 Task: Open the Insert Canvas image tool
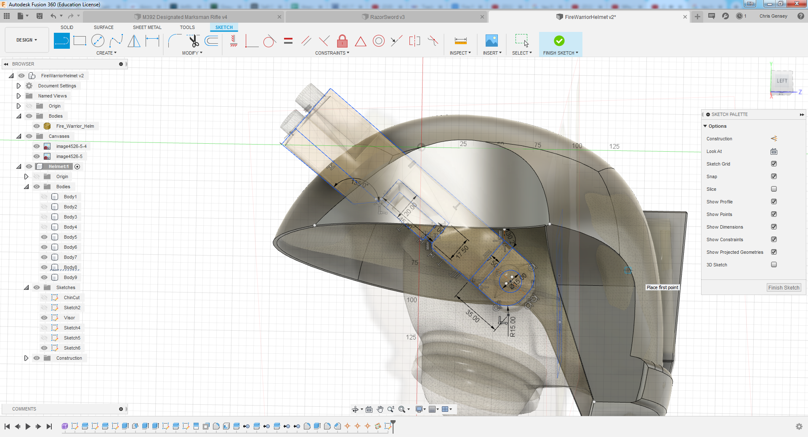[491, 41]
